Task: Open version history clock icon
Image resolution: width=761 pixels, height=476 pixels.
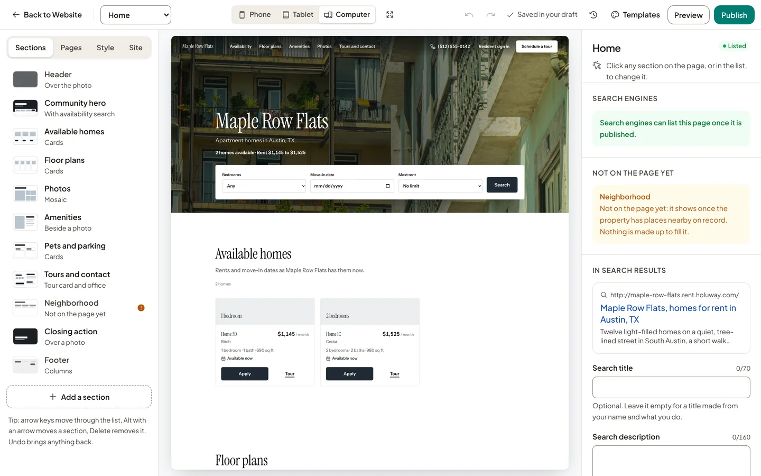Action: 593,15
